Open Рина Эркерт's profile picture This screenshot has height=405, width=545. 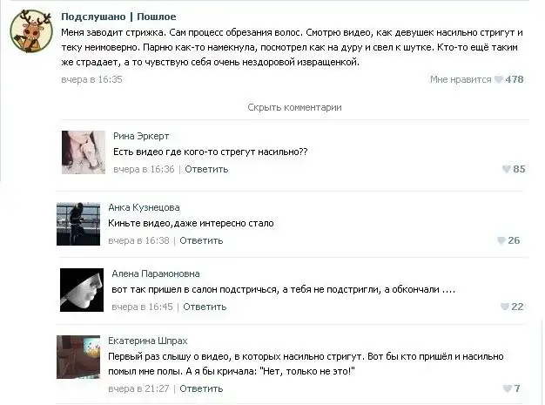tap(84, 152)
